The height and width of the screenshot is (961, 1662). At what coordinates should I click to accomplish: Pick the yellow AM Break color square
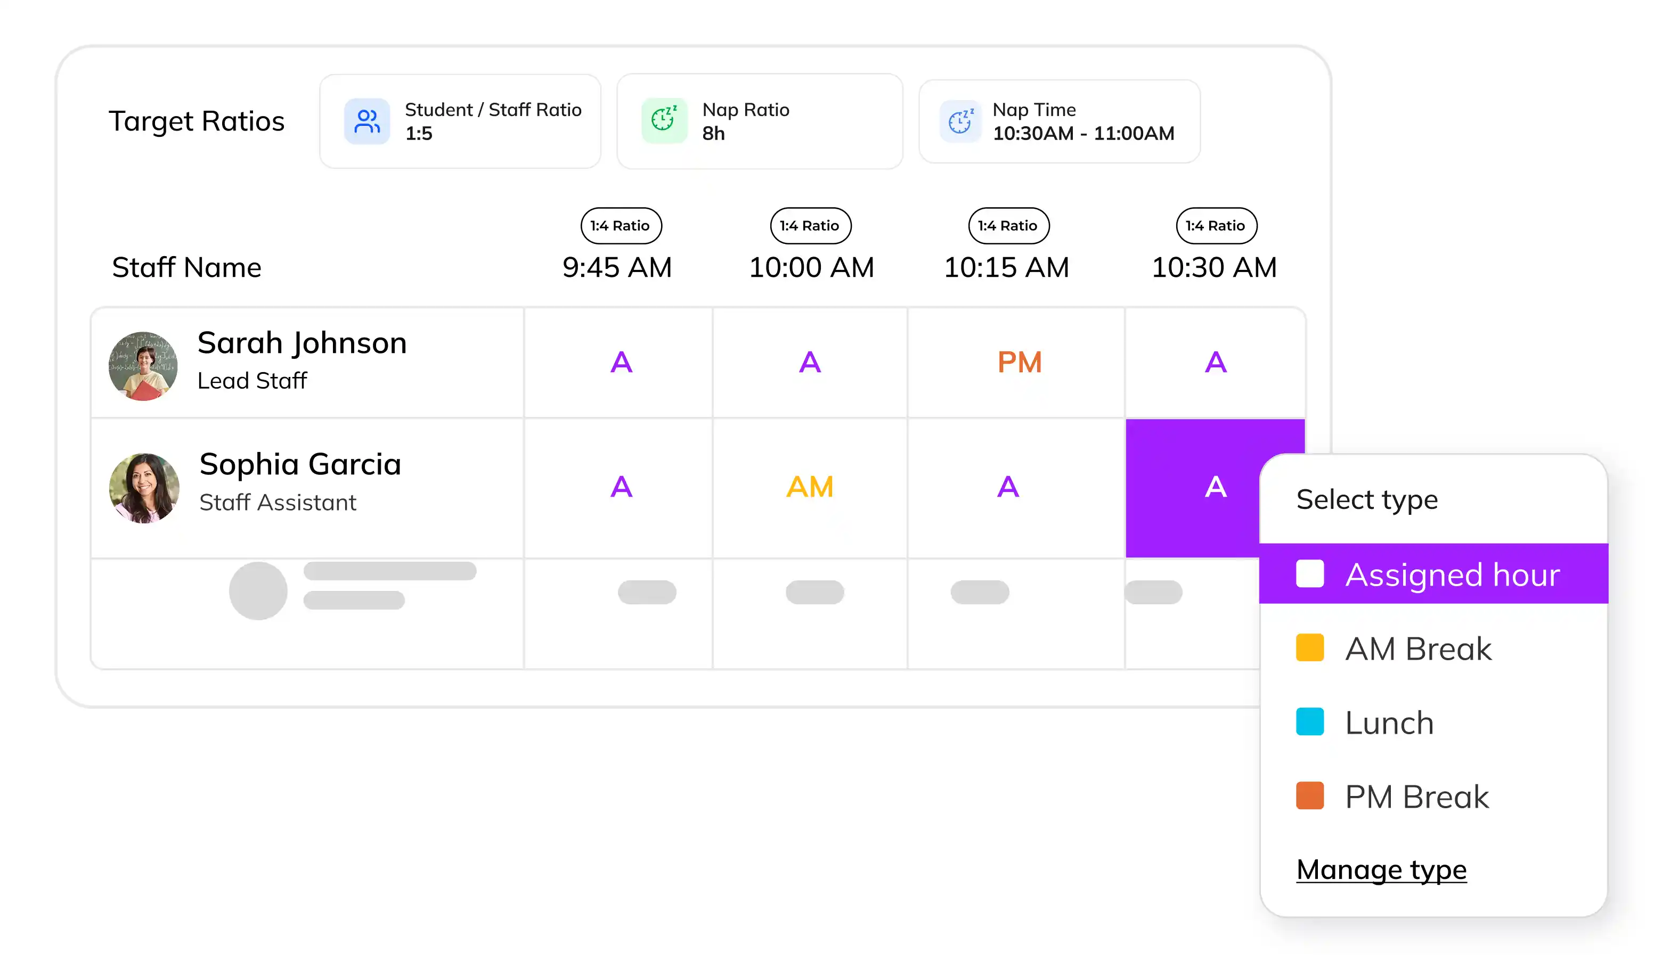[1309, 647]
